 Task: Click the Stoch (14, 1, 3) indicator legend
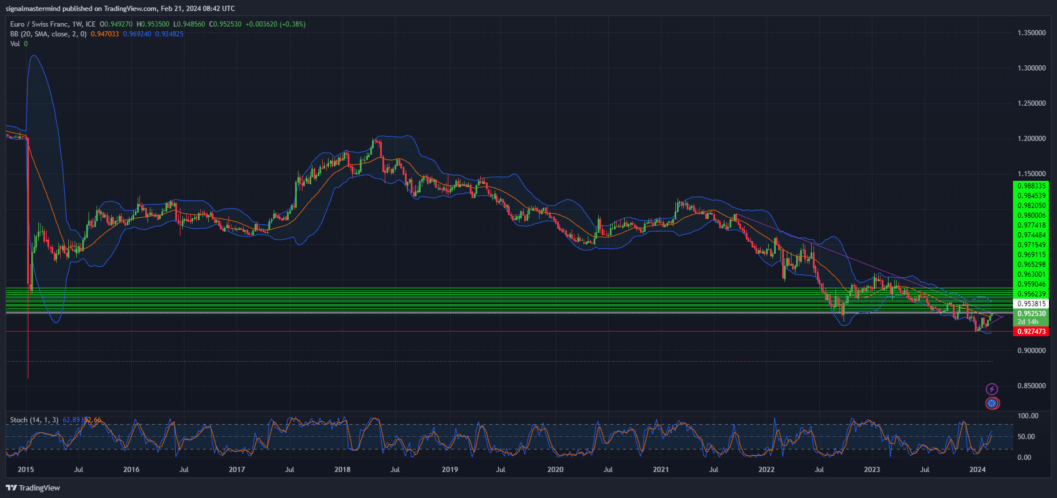click(34, 420)
